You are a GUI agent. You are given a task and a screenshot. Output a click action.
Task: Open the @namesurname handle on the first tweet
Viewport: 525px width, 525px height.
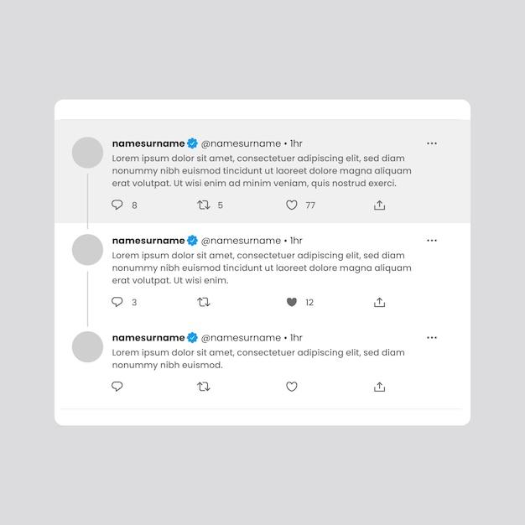click(x=241, y=143)
